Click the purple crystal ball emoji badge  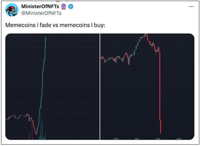63,6
